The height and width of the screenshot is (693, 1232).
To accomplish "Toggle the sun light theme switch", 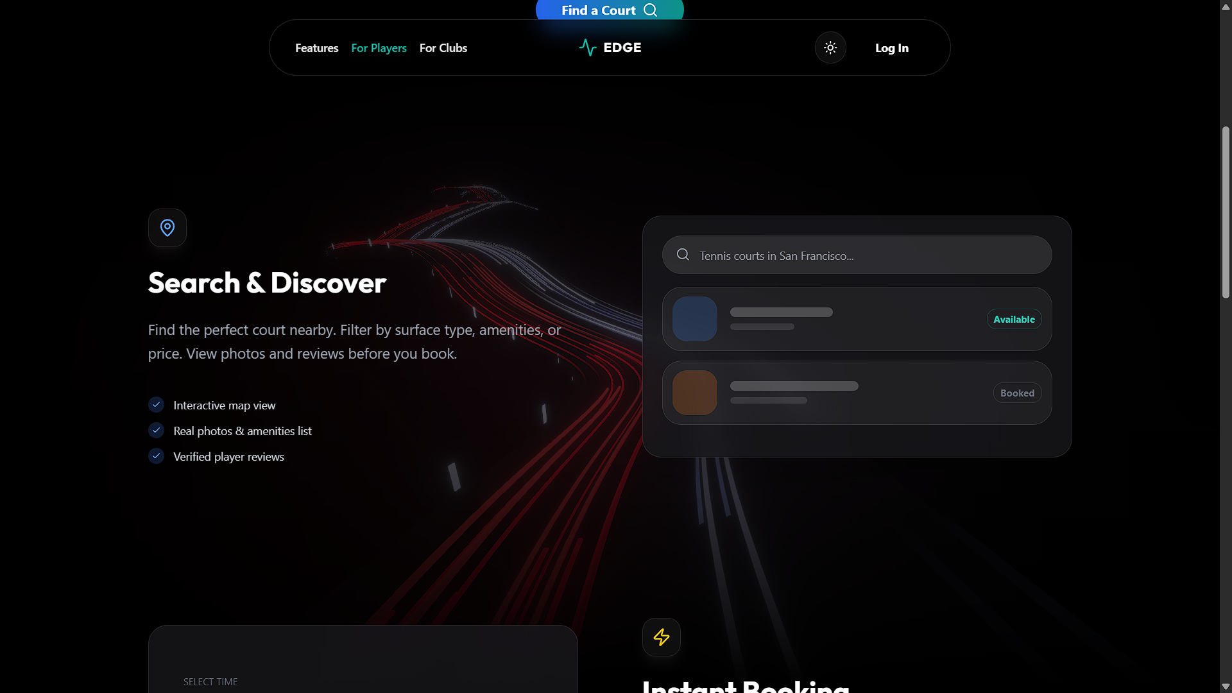I will (x=830, y=47).
